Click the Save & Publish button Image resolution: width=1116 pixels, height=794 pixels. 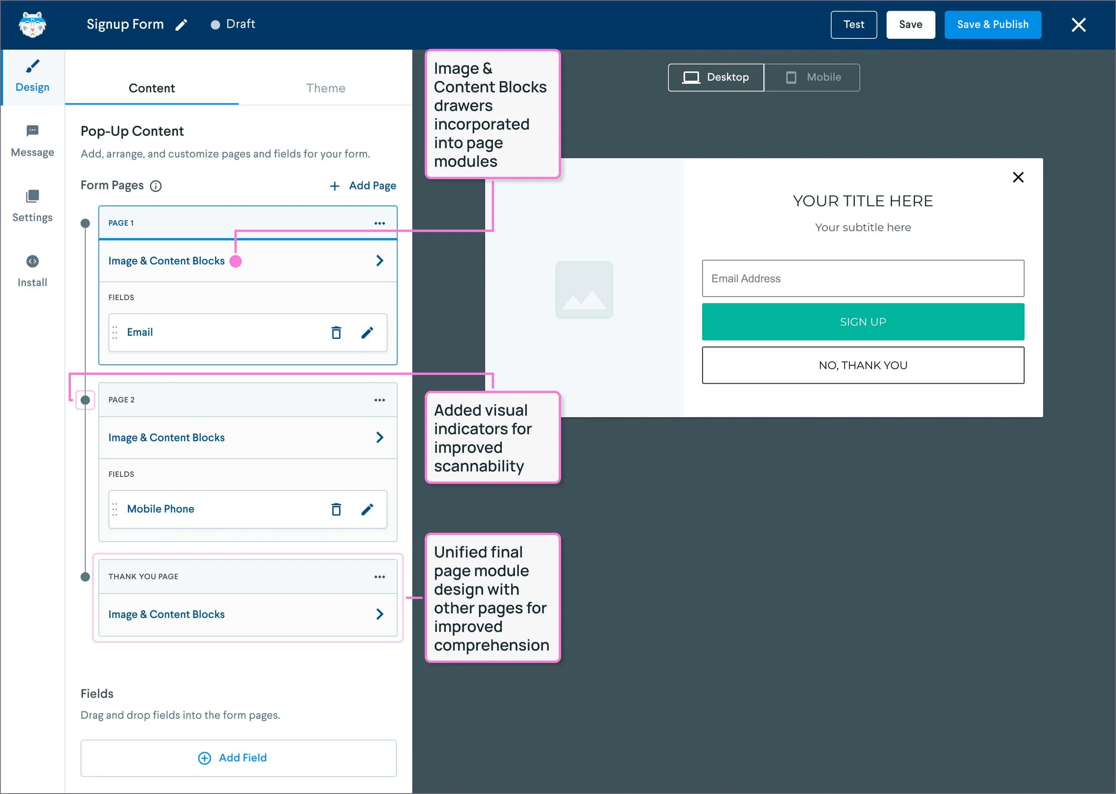tap(992, 25)
